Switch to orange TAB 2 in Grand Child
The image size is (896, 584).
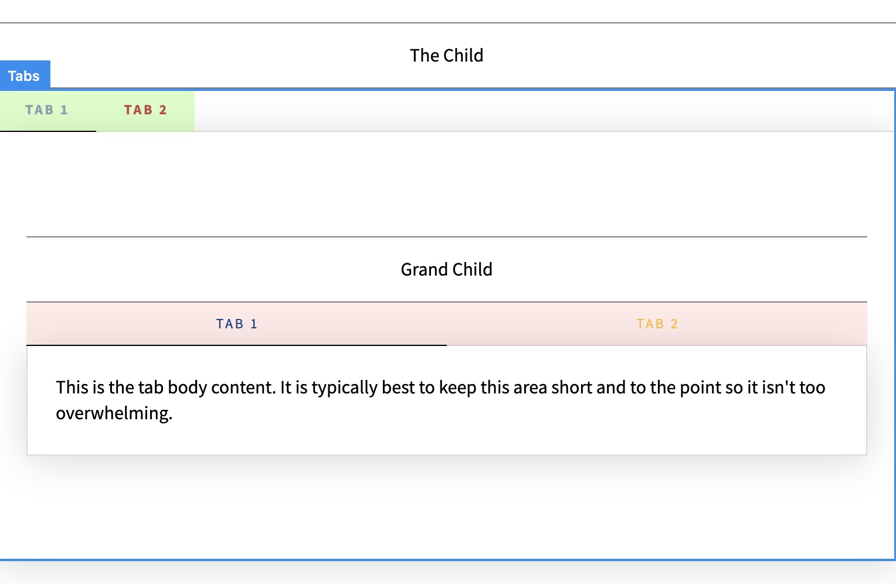(x=657, y=324)
